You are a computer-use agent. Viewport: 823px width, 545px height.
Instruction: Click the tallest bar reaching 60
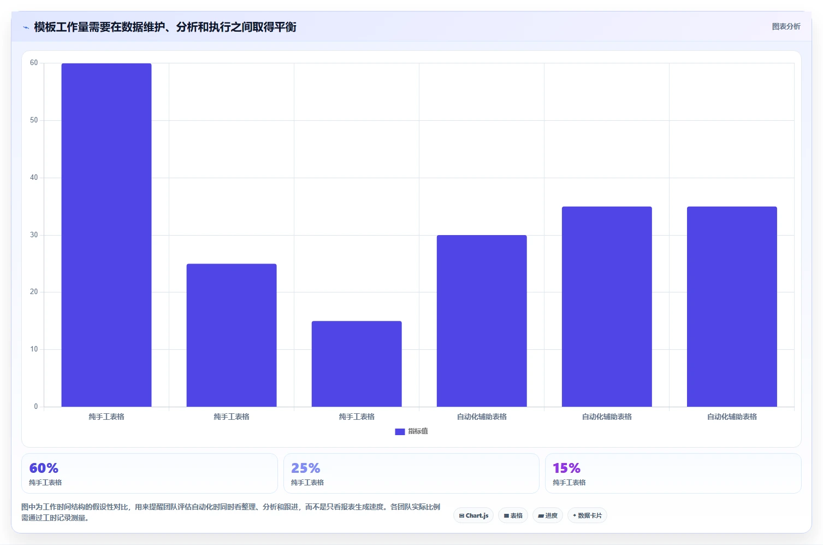coord(106,235)
